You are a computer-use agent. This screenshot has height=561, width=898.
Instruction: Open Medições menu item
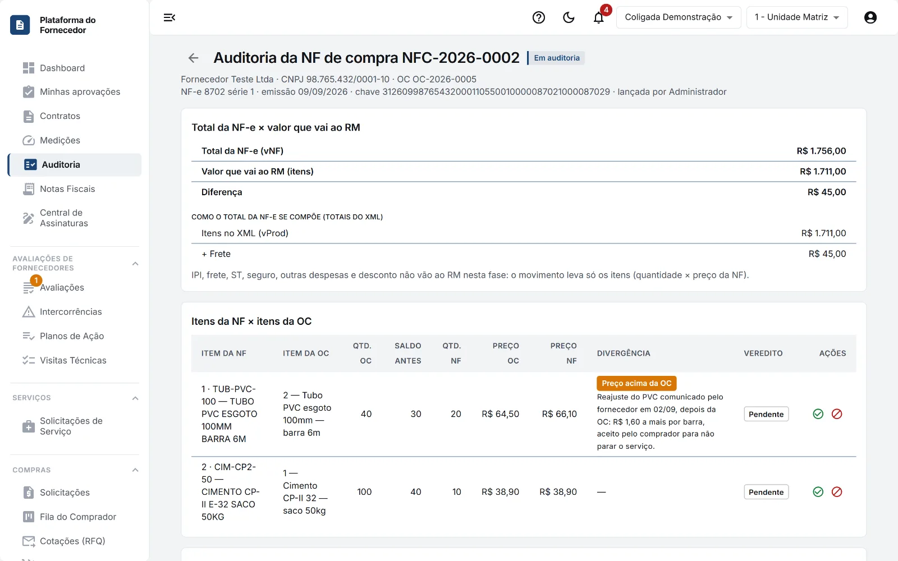[75, 140]
